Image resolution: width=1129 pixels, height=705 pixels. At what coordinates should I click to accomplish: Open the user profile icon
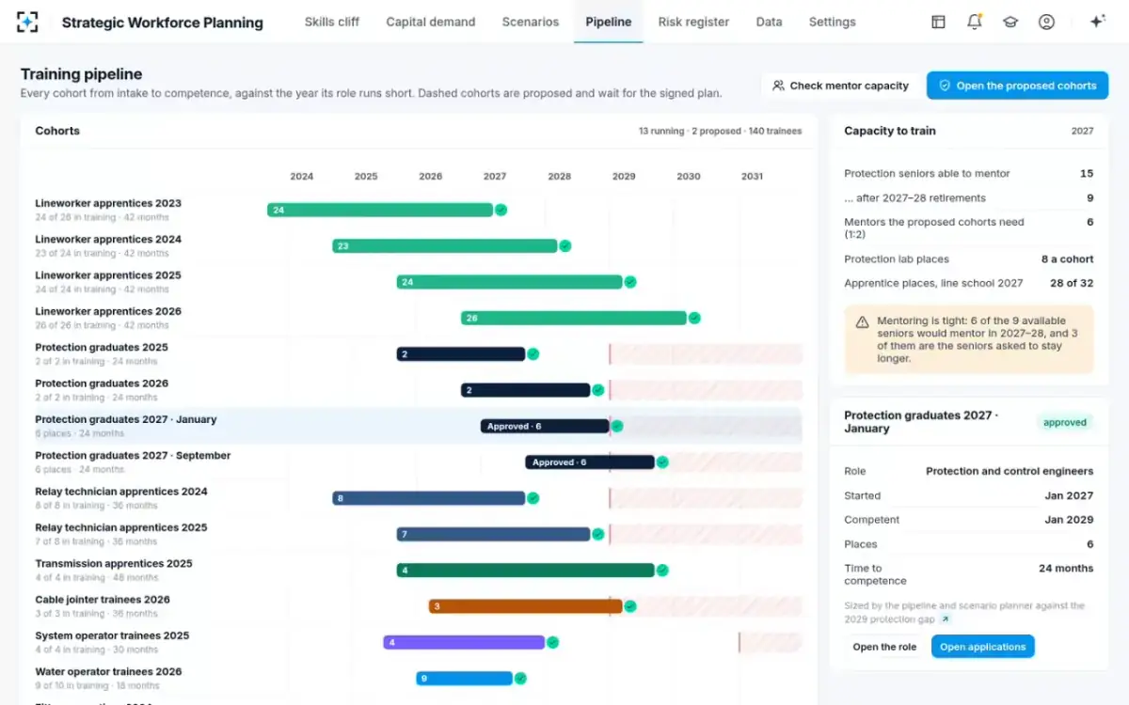(1046, 22)
